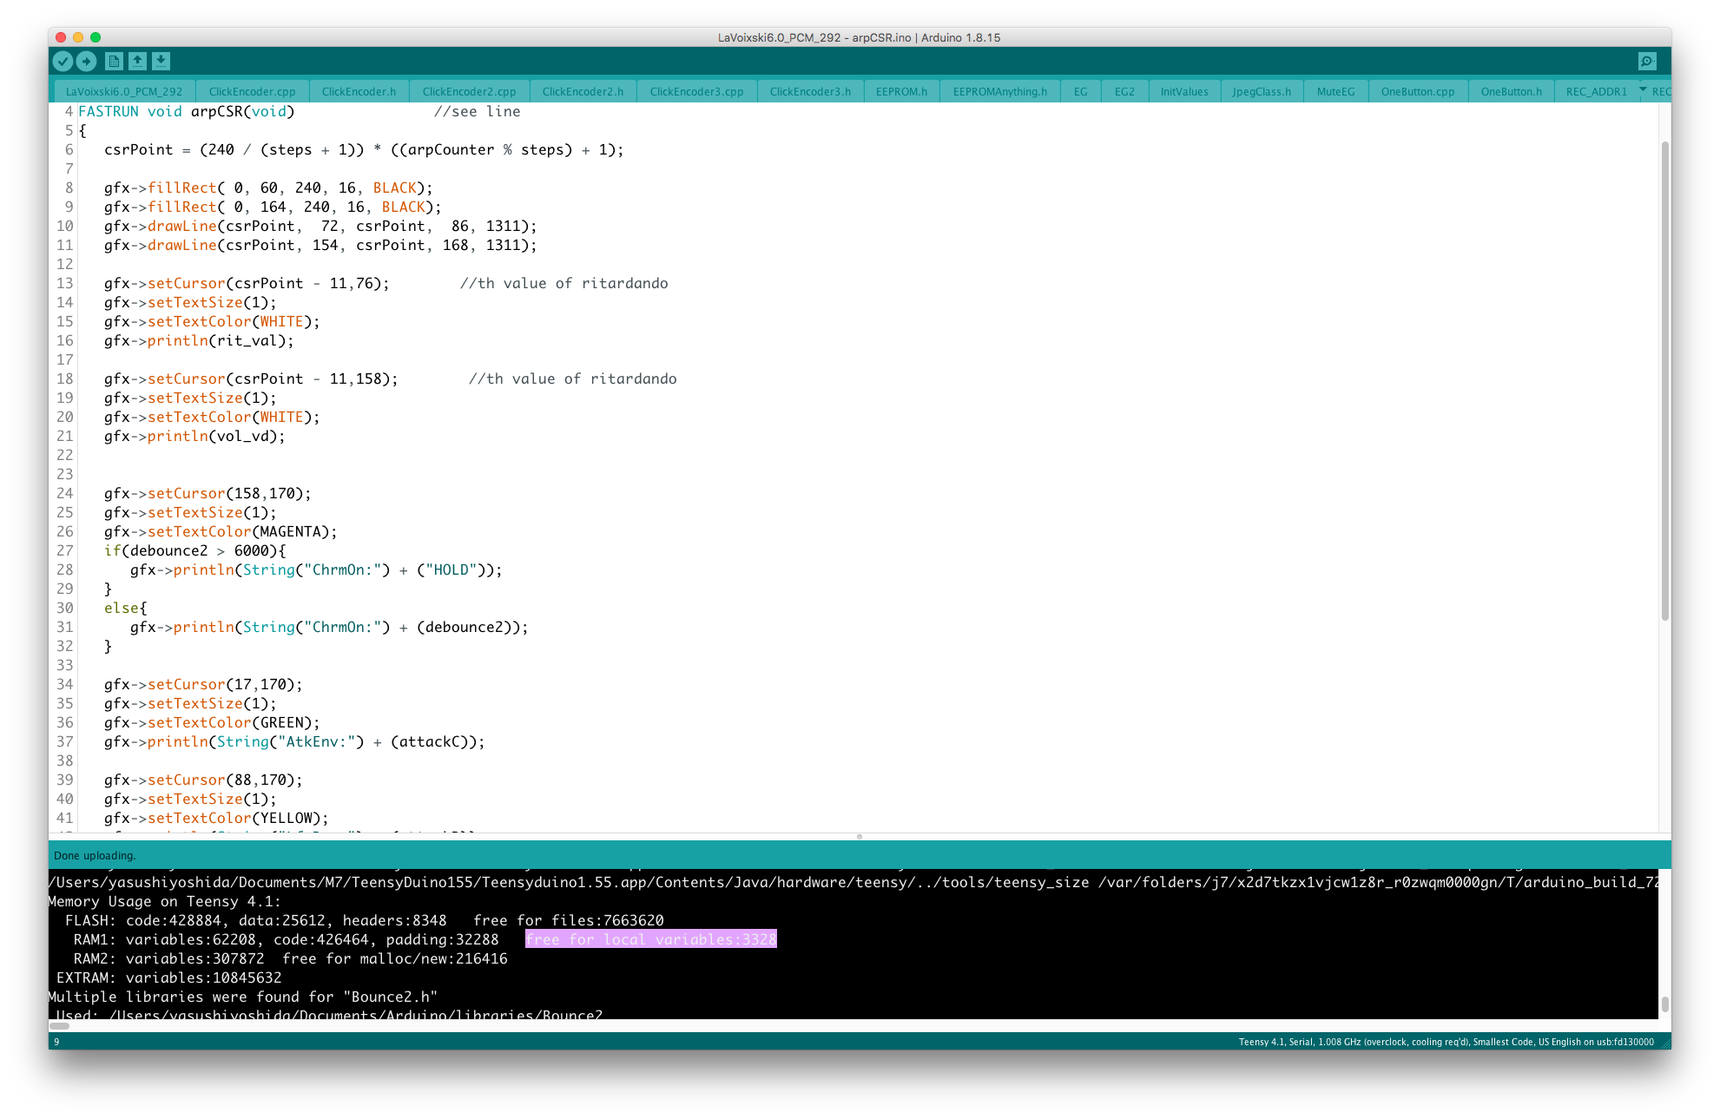1720x1119 pixels.
Task: Switch to LaVoixski6.0_PCM_292 tab
Action: 124,91
